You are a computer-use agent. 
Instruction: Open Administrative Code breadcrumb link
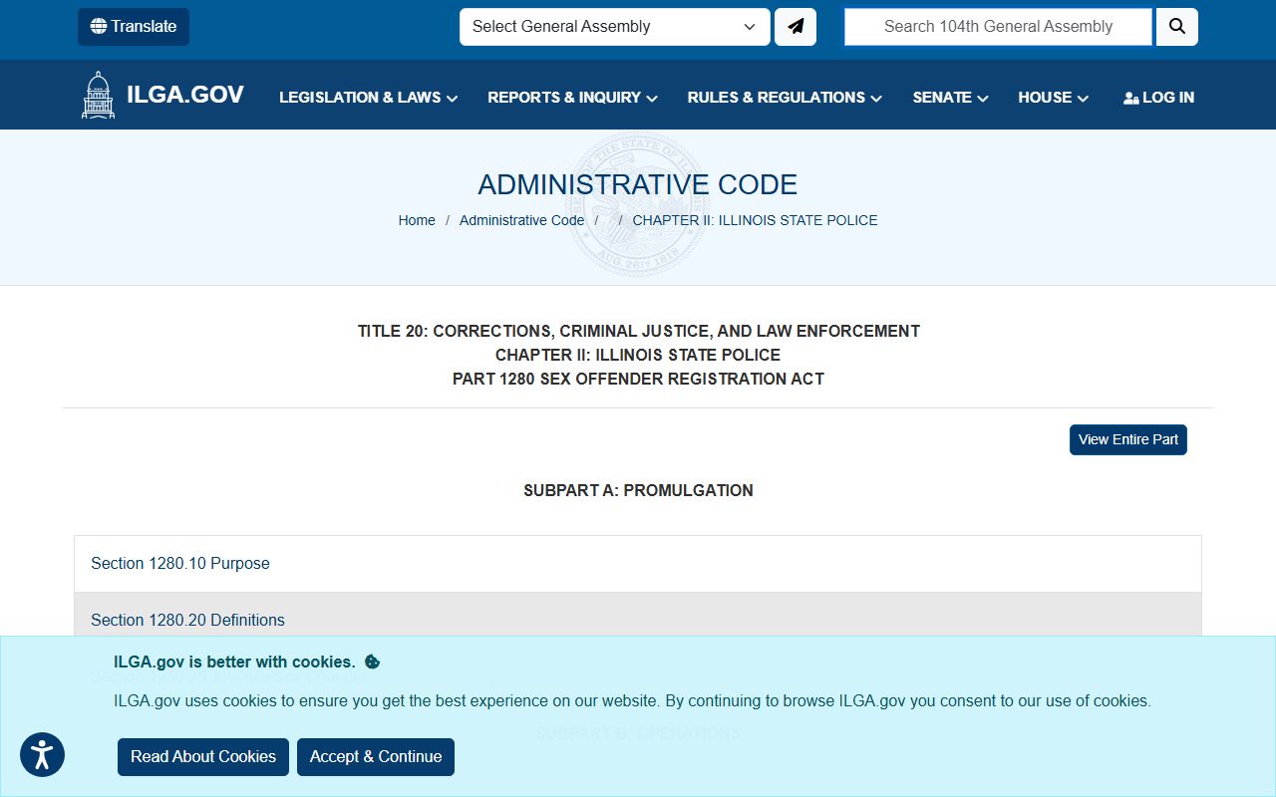(521, 220)
